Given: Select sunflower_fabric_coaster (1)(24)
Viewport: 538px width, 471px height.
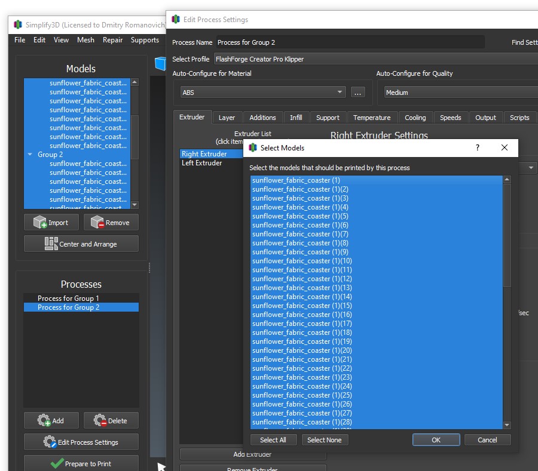Looking at the screenshot, I should (x=377, y=386).
